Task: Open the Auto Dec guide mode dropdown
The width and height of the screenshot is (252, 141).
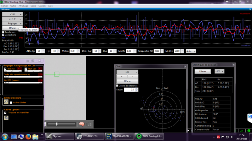Action: pos(191,51)
